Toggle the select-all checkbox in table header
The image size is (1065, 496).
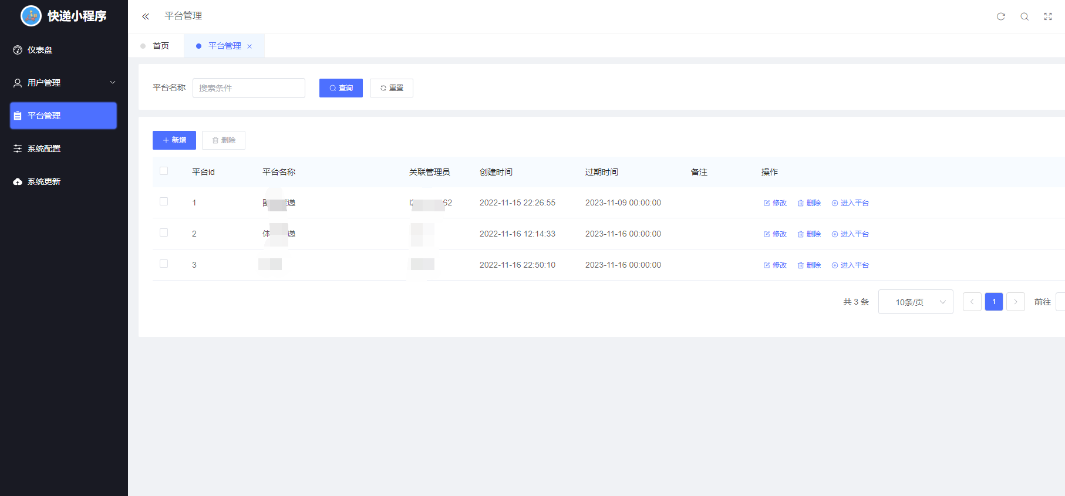coord(164,171)
